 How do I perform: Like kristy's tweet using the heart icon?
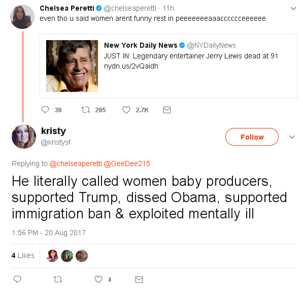point(98,279)
